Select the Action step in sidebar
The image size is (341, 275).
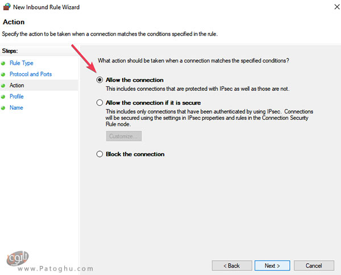16,85
